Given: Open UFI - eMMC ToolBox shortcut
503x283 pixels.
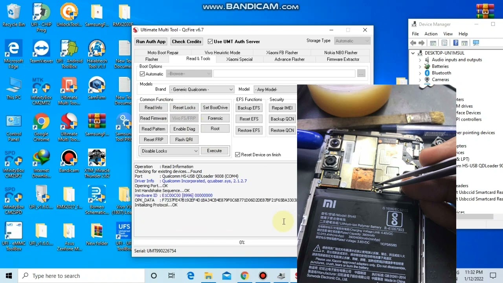Looking at the screenshot, I should 13,237.
